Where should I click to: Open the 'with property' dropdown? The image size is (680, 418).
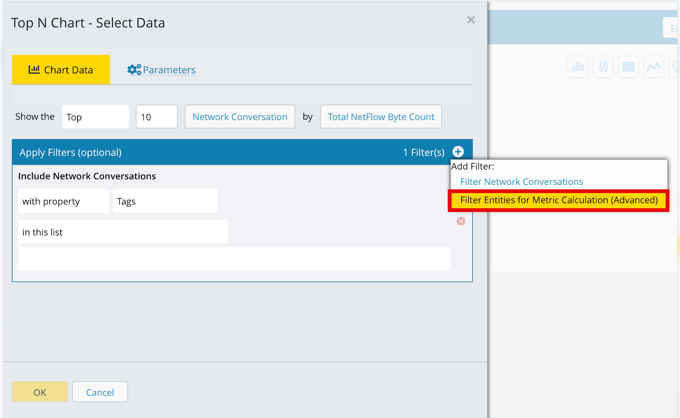pyautogui.click(x=64, y=201)
